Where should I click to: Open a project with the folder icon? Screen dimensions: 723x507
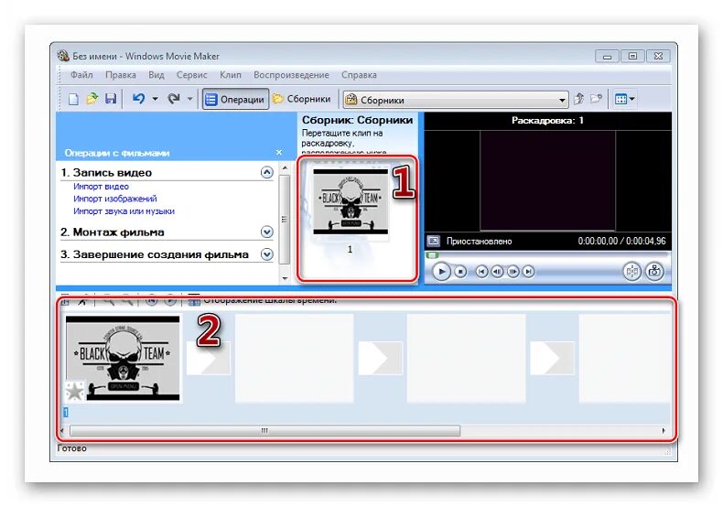click(x=92, y=99)
